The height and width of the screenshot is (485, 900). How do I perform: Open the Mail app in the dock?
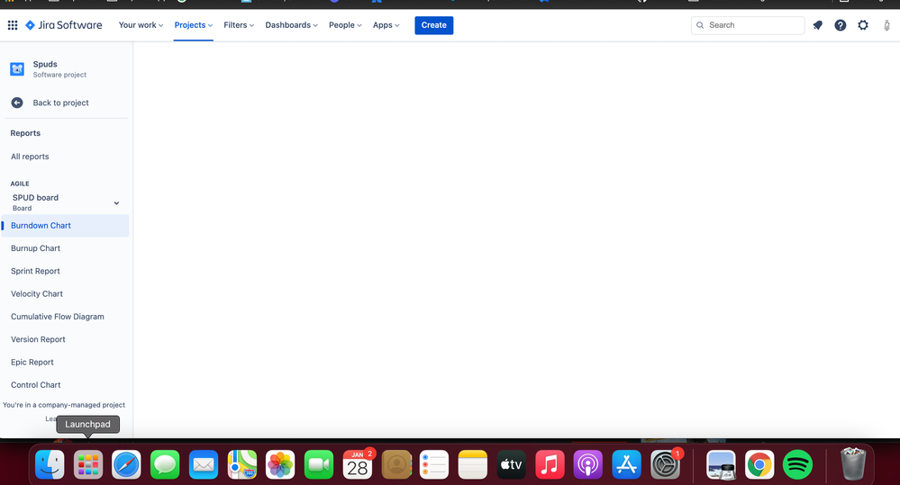click(204, 464)
